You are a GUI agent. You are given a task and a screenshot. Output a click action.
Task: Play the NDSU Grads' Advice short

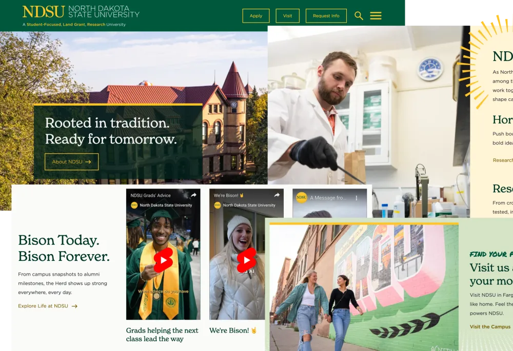click(163, 260)
